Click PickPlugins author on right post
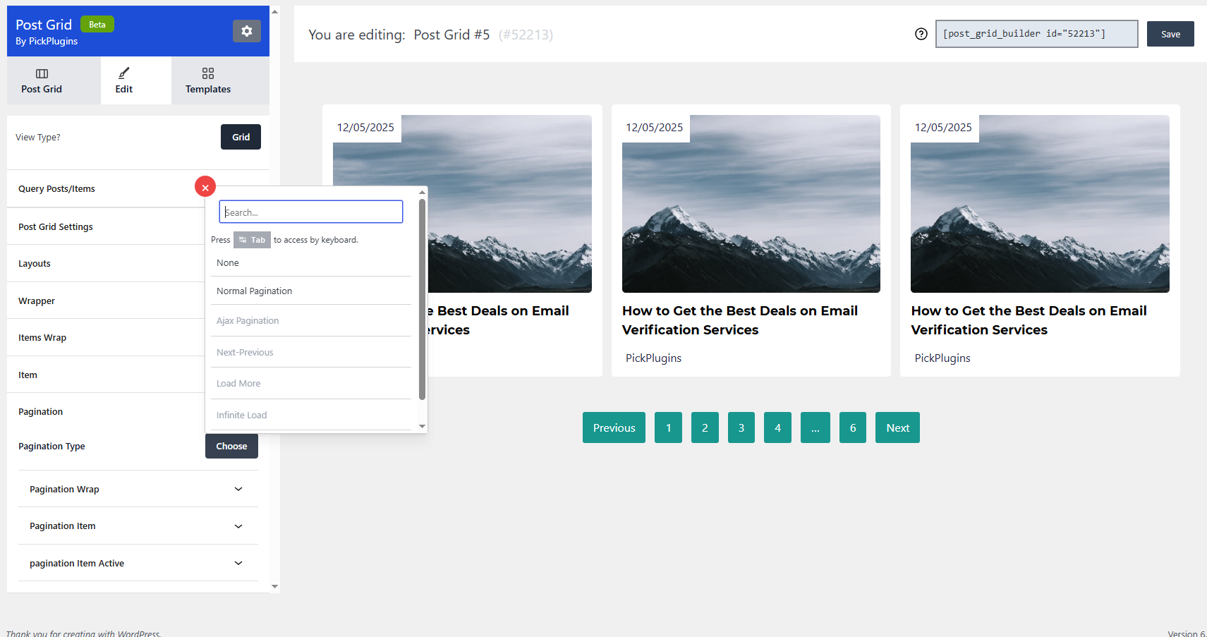 [x=942, y=358]
